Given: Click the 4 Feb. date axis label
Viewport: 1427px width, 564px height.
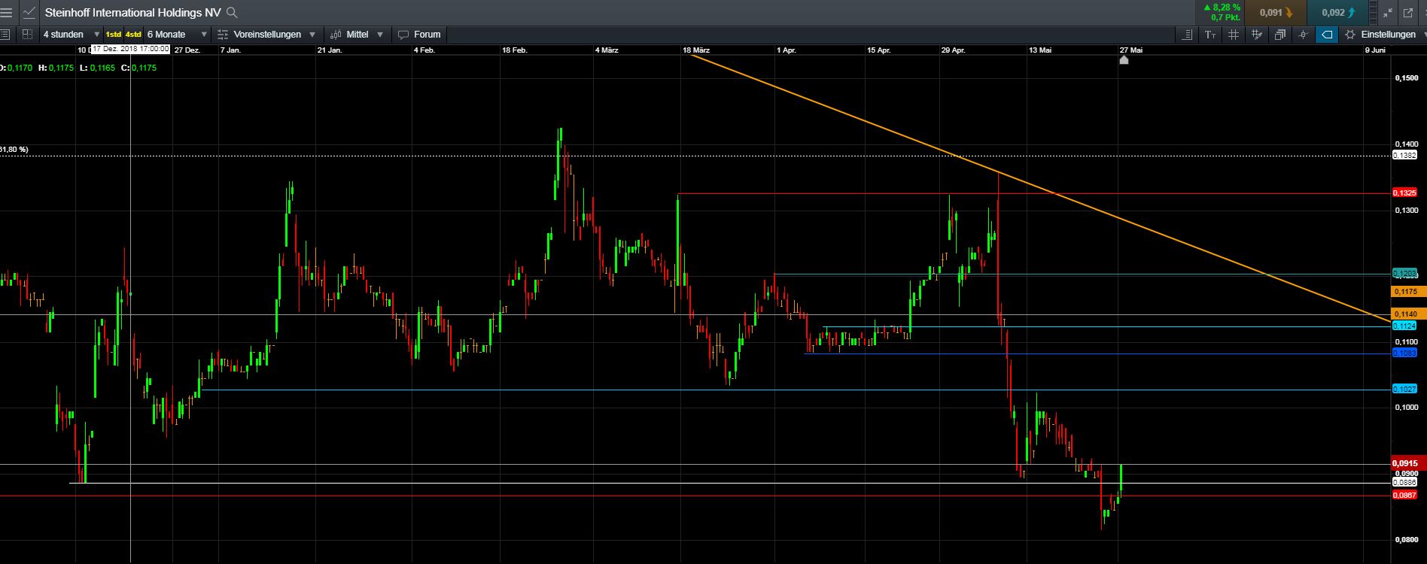Looking at the screenshot, I should (424, 50).
